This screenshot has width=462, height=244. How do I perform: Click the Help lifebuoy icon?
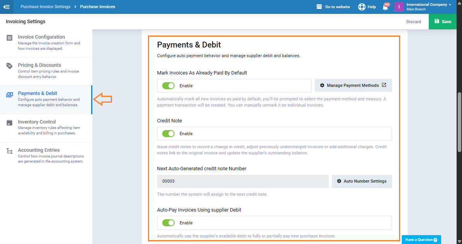[362, 7]
